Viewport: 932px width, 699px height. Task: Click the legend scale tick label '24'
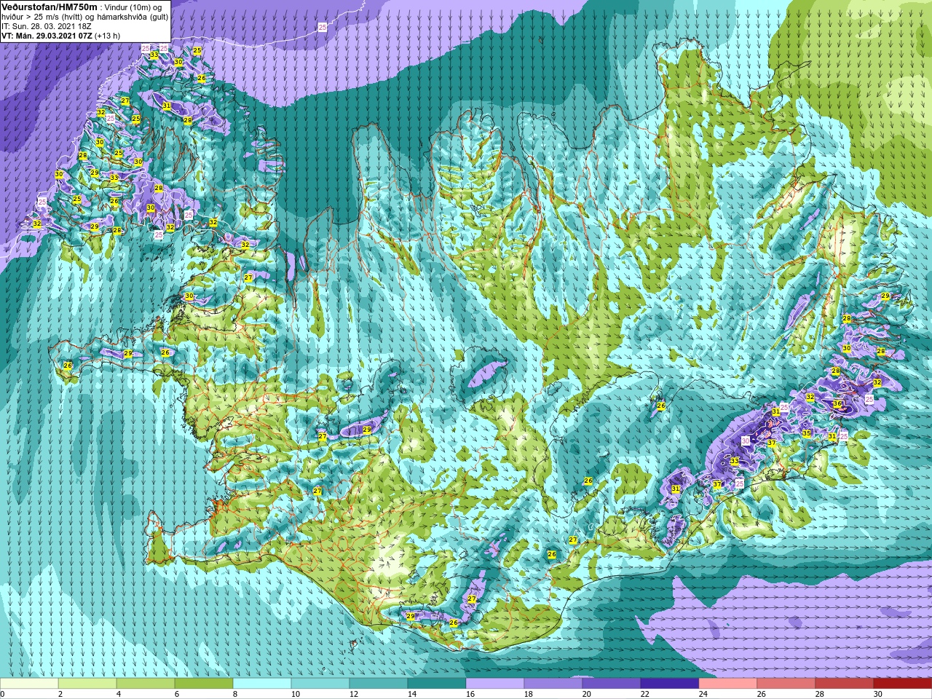(x=703, y=694)
